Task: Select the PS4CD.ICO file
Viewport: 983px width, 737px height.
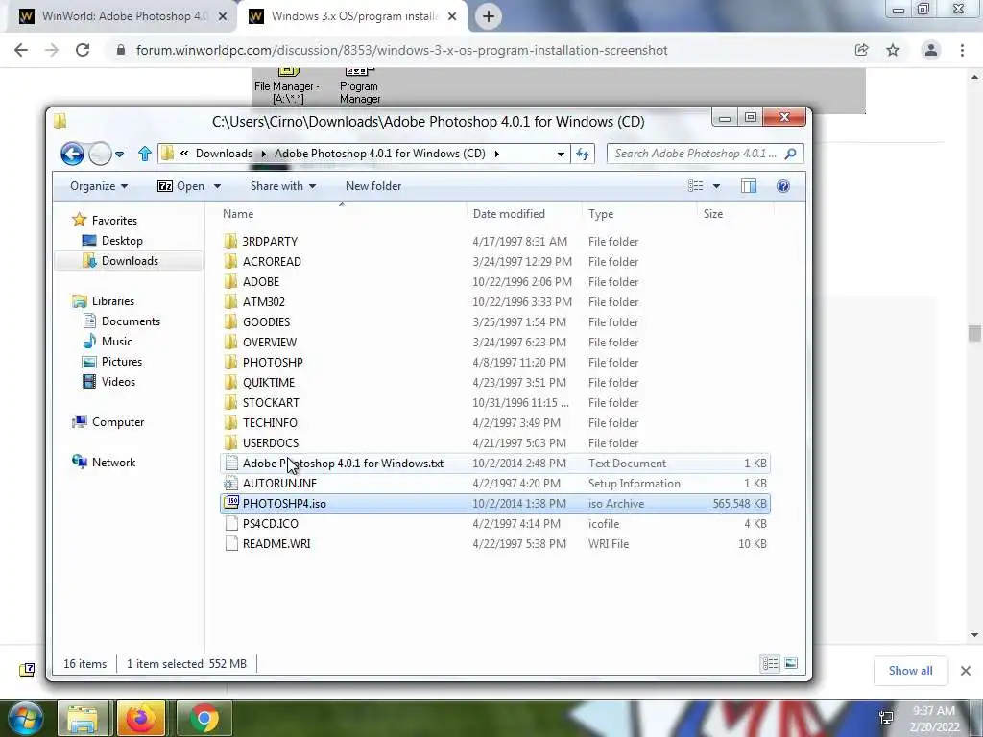Action: pyautogui.click(x=270, y=523)
